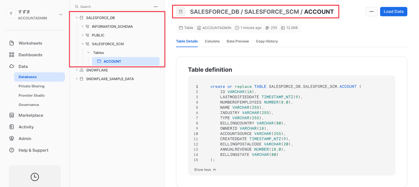Collapse the Tables folder node
The height and width of the screenshot is (187, 419).
(x=88, y=52)
